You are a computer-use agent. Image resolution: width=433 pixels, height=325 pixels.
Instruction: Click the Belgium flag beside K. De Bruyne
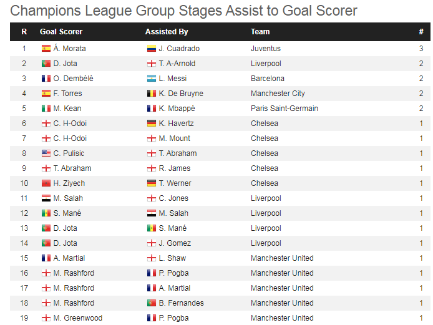[x=152, y=94]
